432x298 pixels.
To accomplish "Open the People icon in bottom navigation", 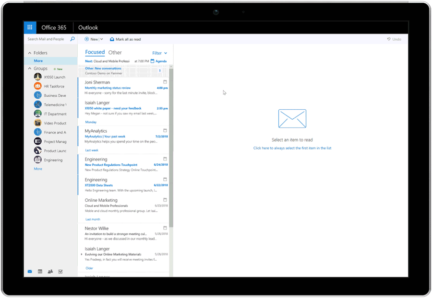I will point(50,271).
